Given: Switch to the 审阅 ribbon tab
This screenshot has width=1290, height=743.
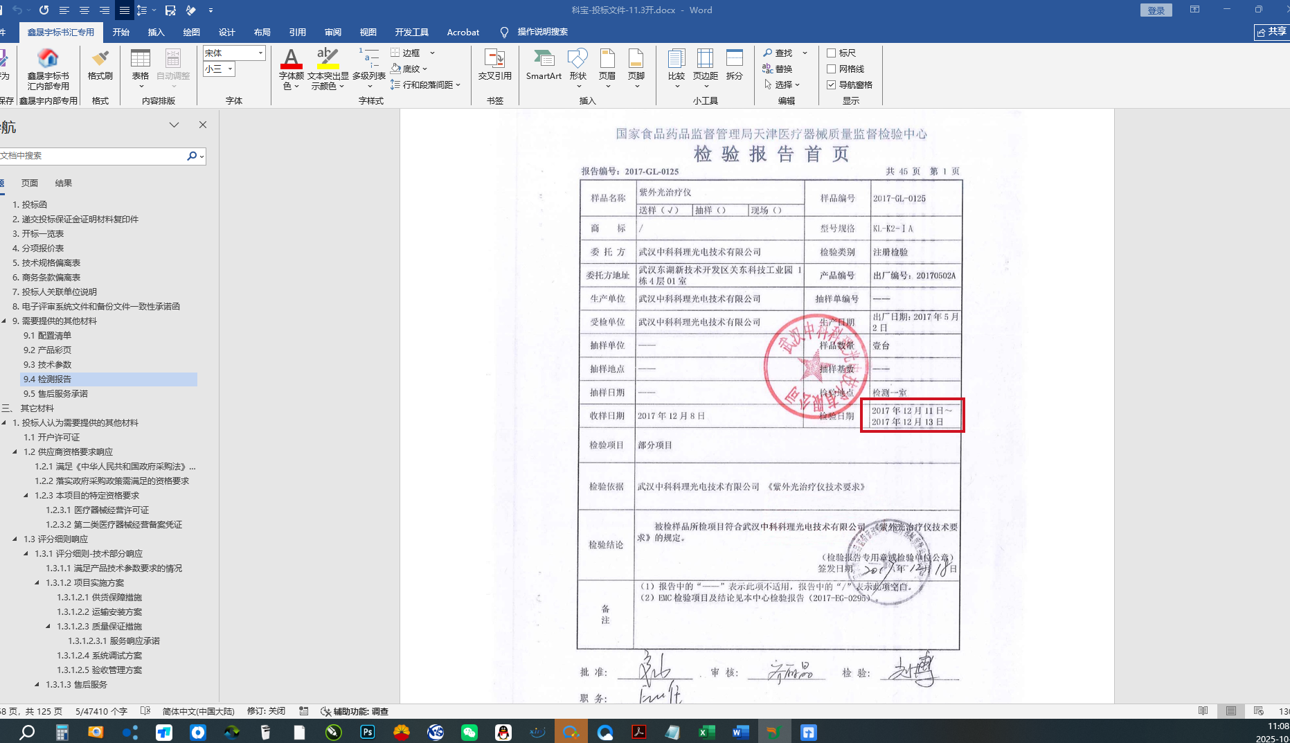Looking at the screenshot, I should (333, 32).
